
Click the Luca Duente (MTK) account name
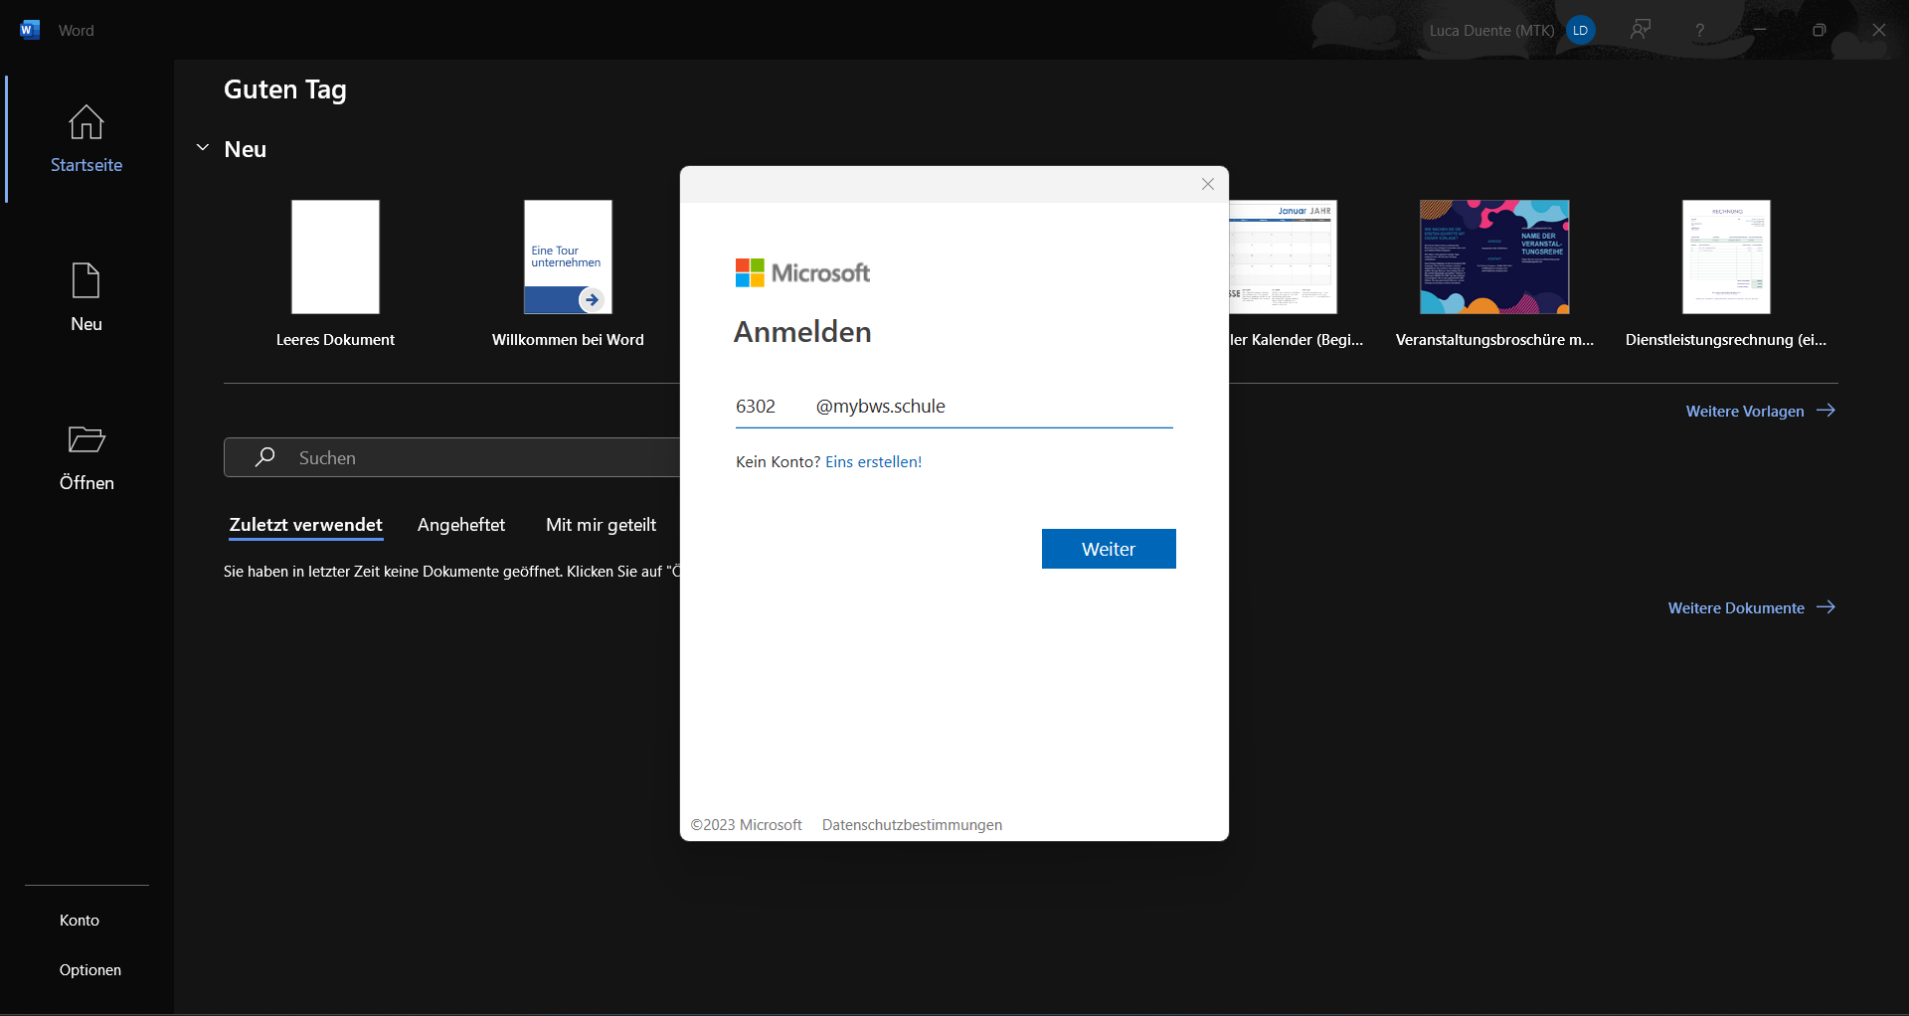point(1491,30)
